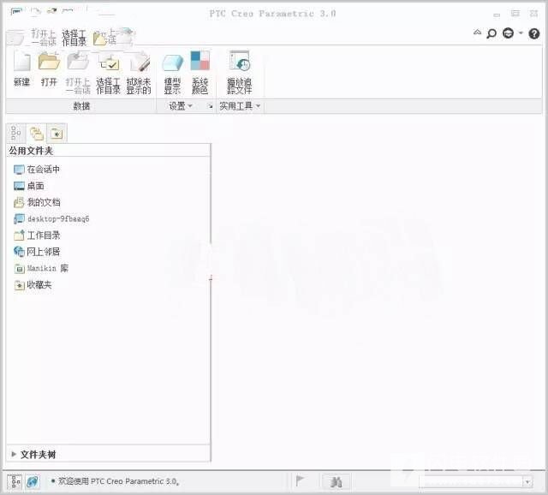Switch to the folder browser navigator tab
The width and height of the screenshot is (548, 495).
coord(36,134)
